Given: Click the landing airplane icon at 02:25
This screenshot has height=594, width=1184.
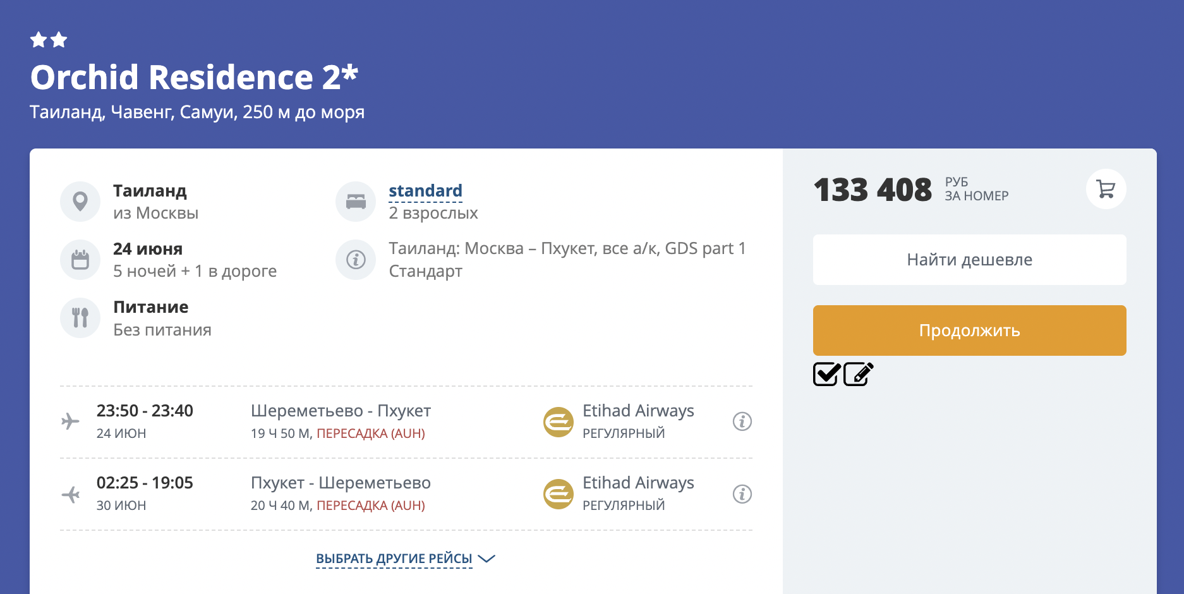Looking at the screenshot, I should (70, 494).
